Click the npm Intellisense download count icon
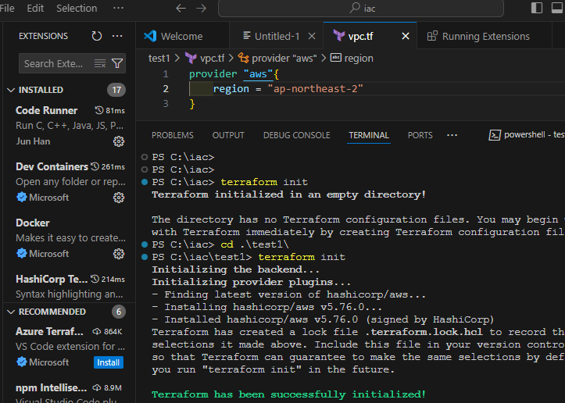565x403 pixels. (x=97, y=387)
